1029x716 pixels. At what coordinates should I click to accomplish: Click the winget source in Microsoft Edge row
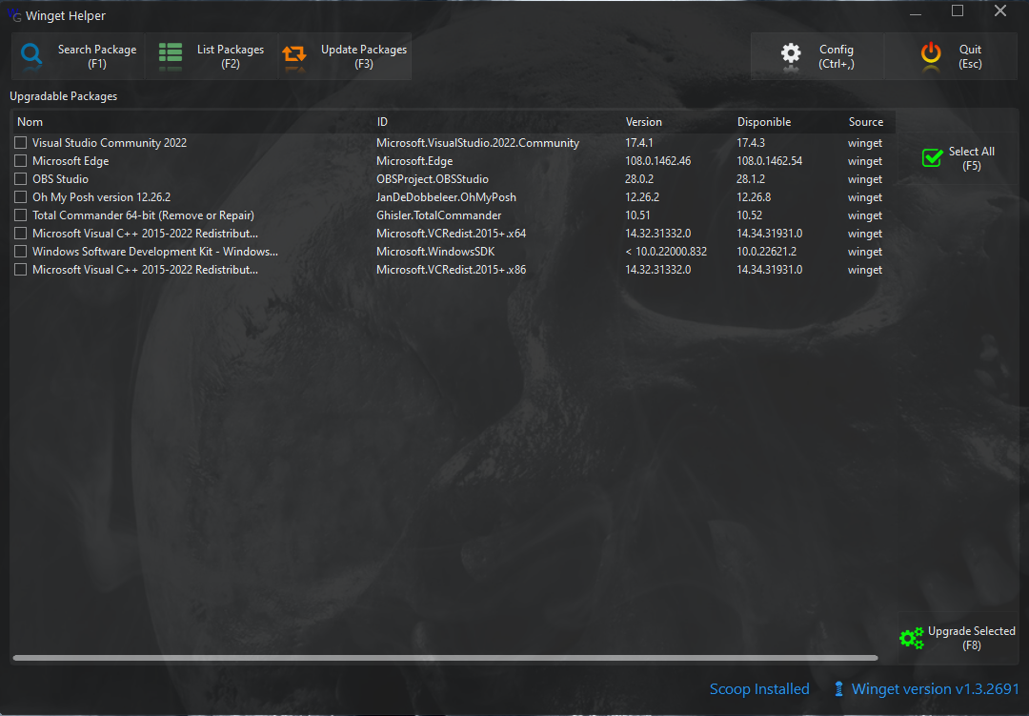pyautogui.click(x=865, y=161)
